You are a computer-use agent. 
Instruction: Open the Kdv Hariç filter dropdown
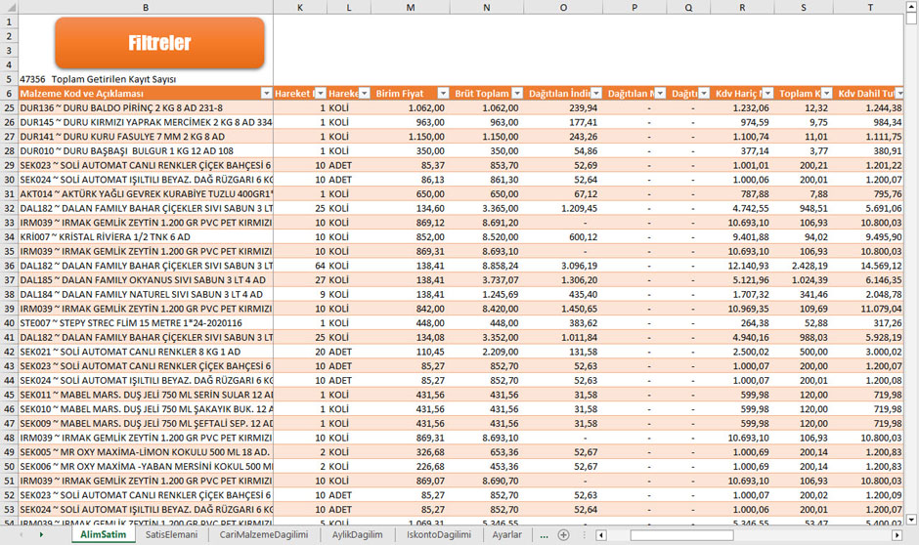click(x=767, y=93)
